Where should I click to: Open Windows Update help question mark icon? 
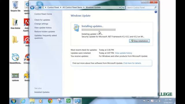156,12
